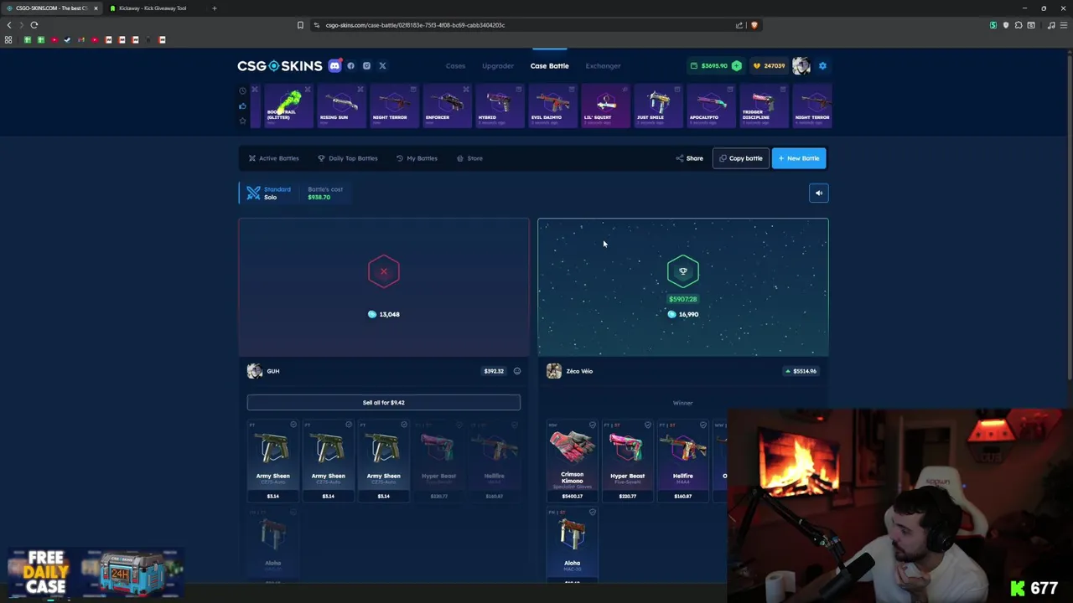Click the Copy battle button
1073x603 pixels.
[x=740, y=158]
